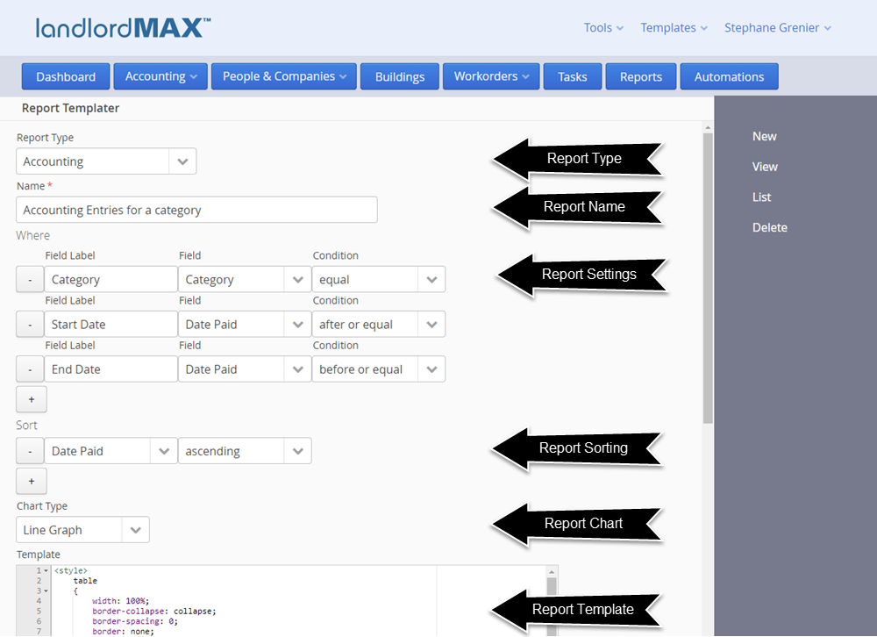Click inside the Template code editor
877x637 pixels.
point(299,601)
